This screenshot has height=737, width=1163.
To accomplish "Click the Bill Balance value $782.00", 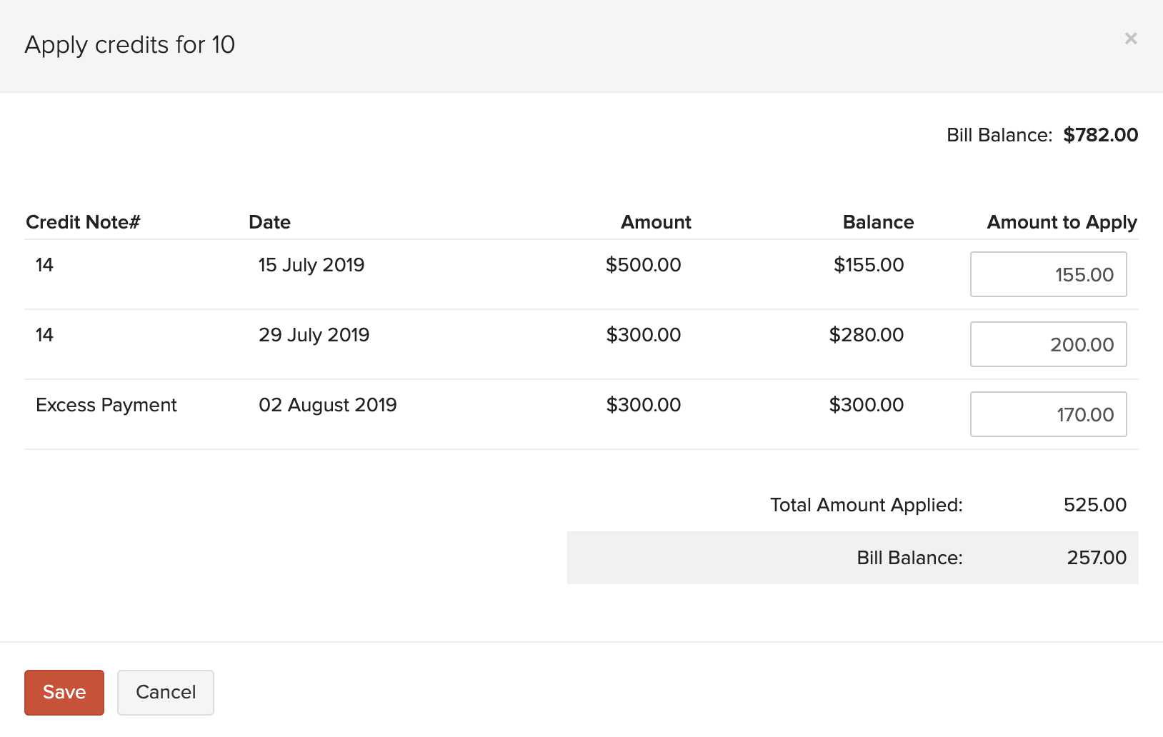I will coord(1101,134).
